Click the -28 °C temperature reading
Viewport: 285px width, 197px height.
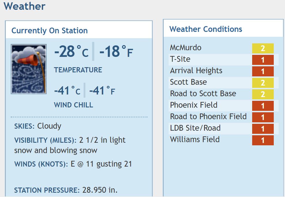click(71, 52)
